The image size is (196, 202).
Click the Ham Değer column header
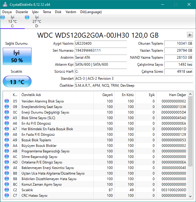[172, 95]
